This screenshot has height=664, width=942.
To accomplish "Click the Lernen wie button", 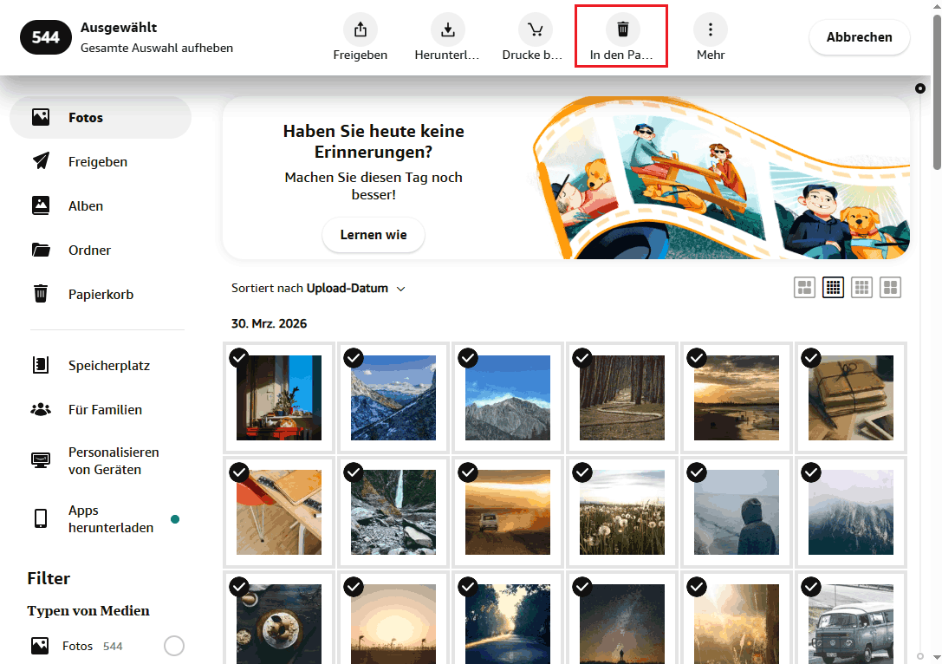I will coord(374,235).
